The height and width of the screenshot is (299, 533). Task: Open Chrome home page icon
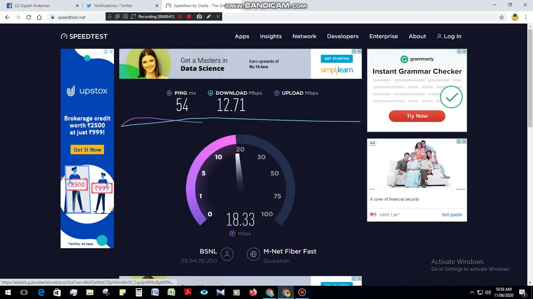39,17
